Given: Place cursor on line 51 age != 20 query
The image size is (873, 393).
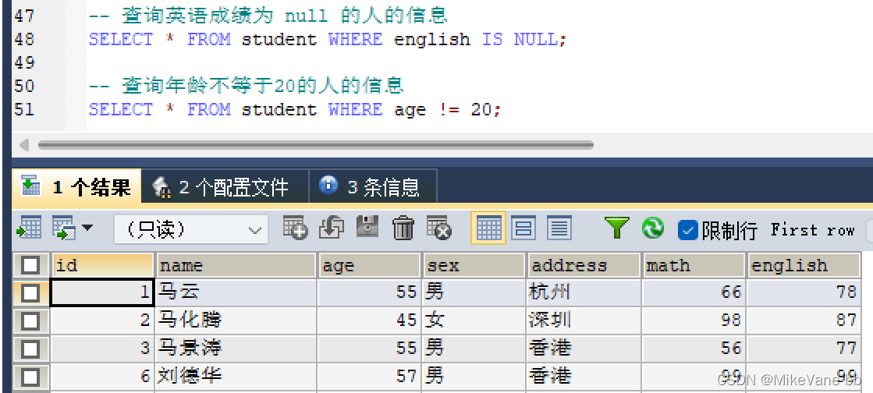Looking at the screenshot, I should click(295, 109).
